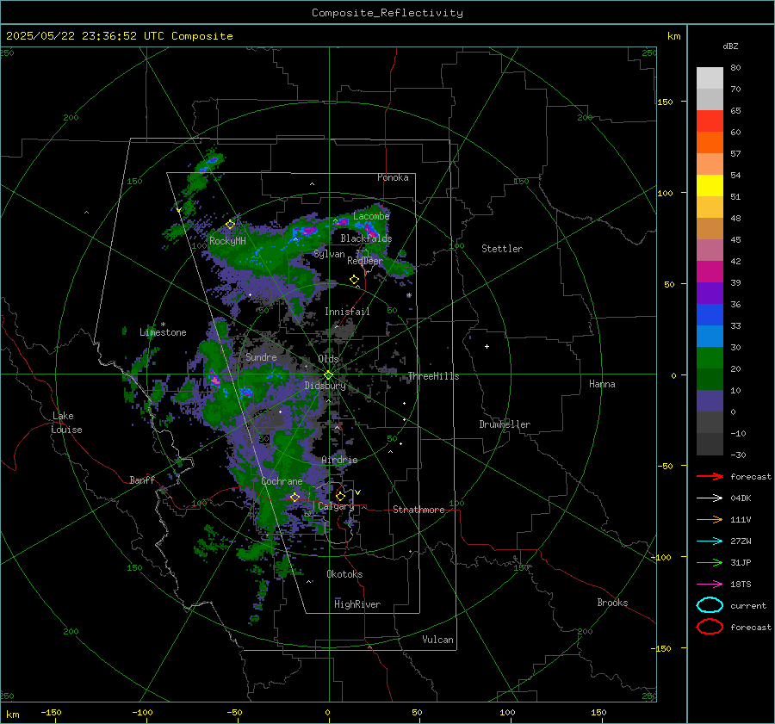
Task: Click the green 31JP arrow icon
Action: coord(710,562)
